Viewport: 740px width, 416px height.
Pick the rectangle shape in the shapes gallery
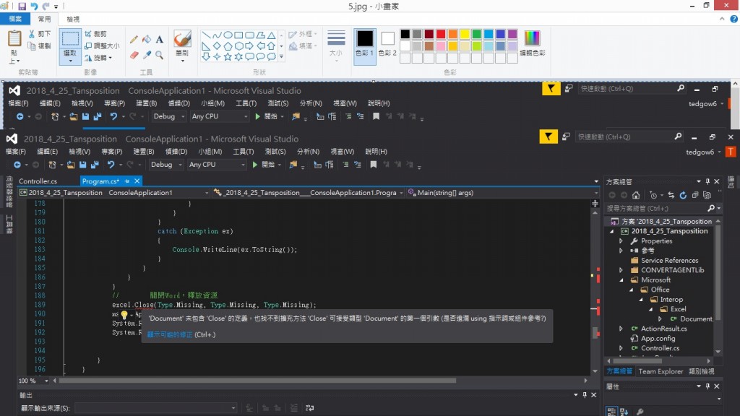coord(238,35)
